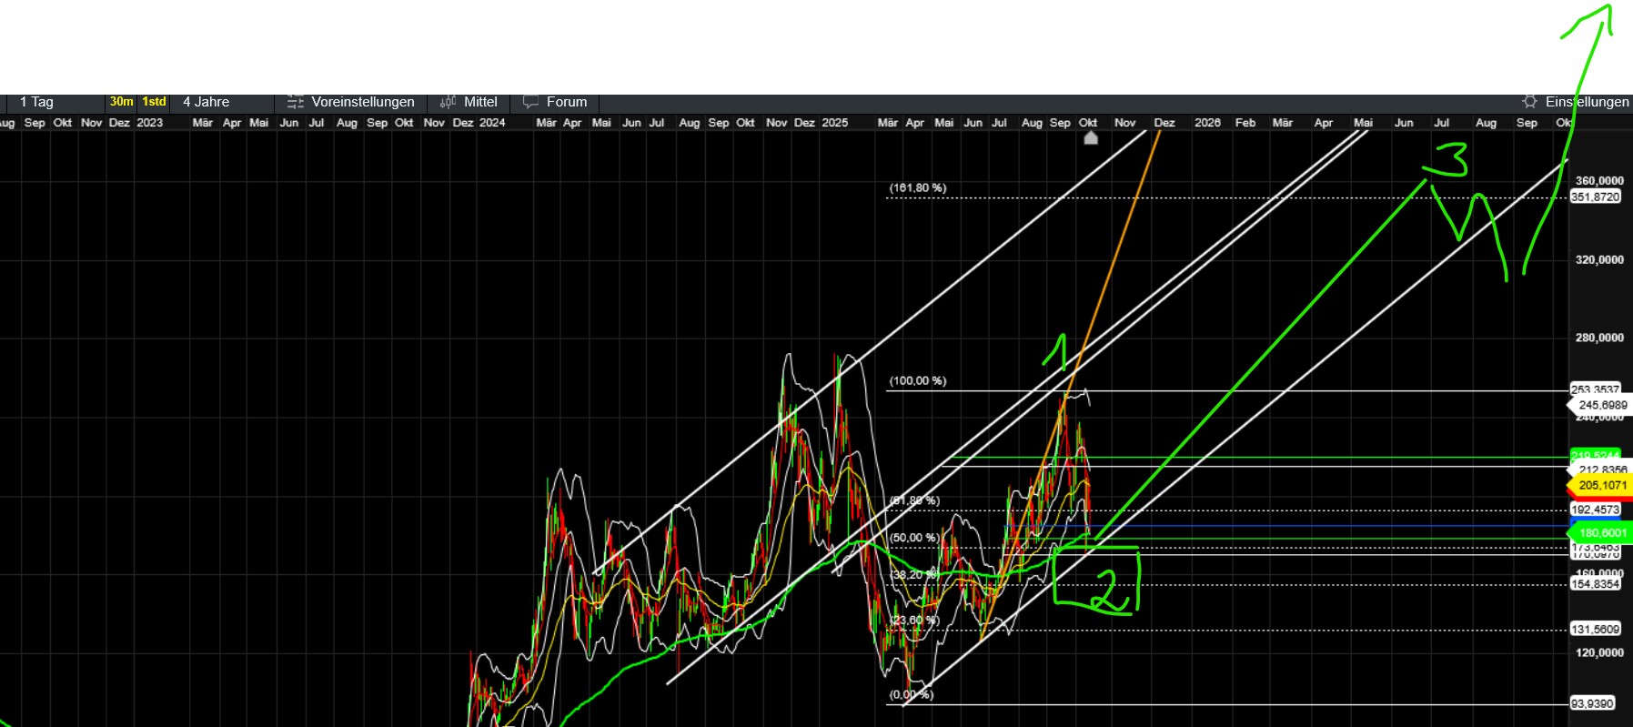
Task: Click the 154,8354 price level label
Action: pos(1596,583)
